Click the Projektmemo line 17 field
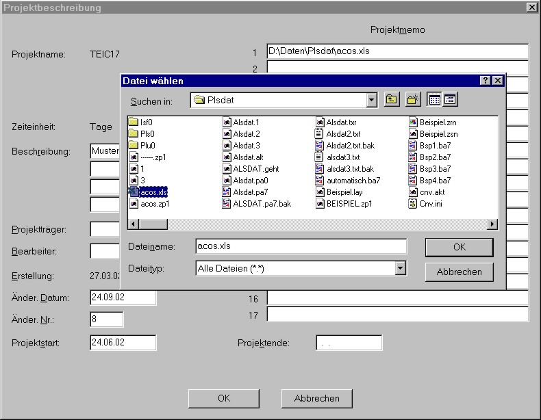This screenshot has width=541, height=420. tap(397, 314)
